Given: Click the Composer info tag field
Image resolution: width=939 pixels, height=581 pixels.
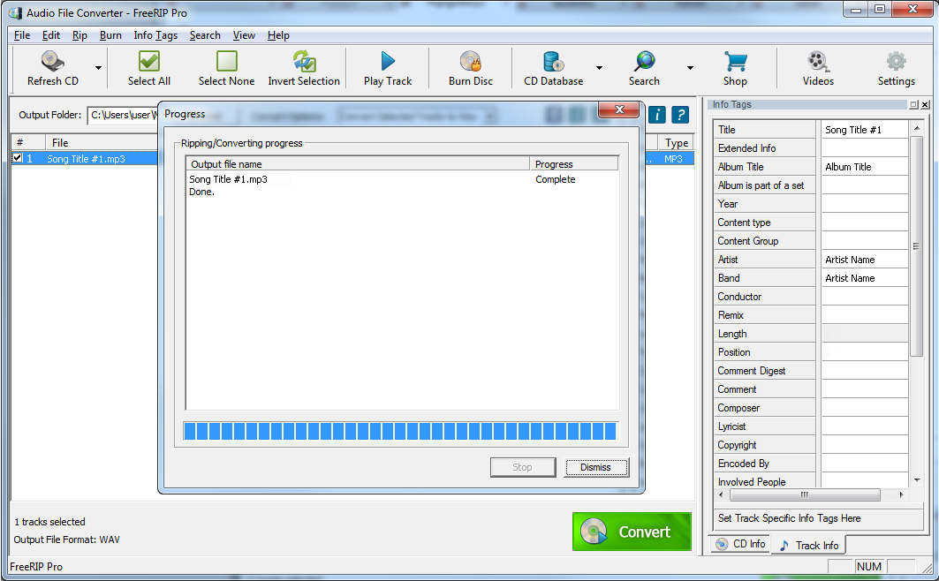Looking at the screenshot, I should 864,408.
